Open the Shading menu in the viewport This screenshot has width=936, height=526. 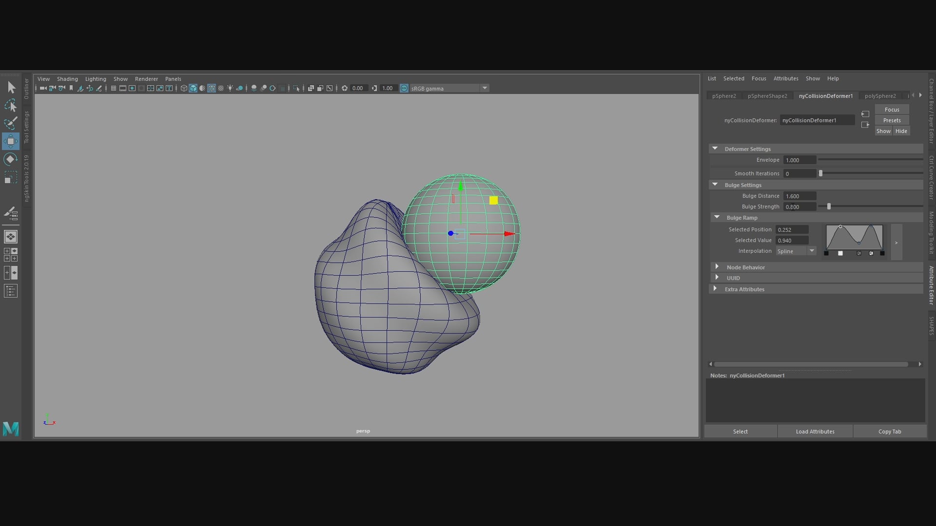67,78
